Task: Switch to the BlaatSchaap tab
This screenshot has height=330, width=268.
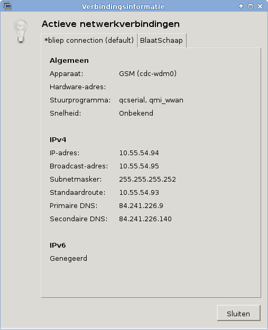Action: (x=161, y=41)
